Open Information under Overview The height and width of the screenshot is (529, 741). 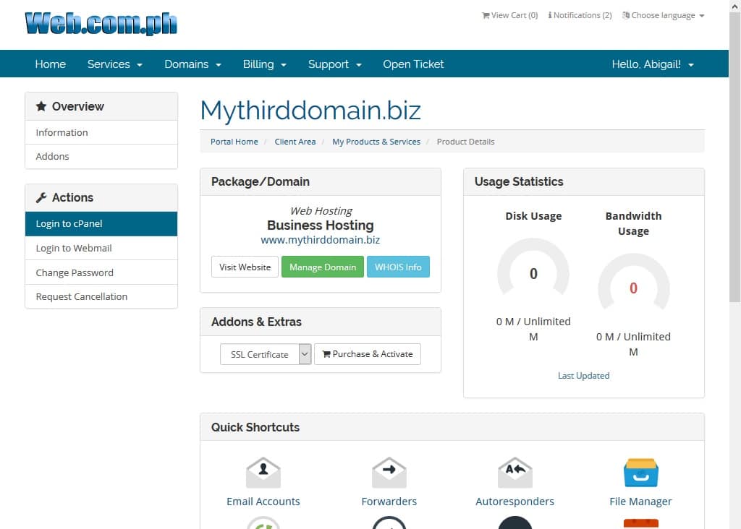[101, 132]
